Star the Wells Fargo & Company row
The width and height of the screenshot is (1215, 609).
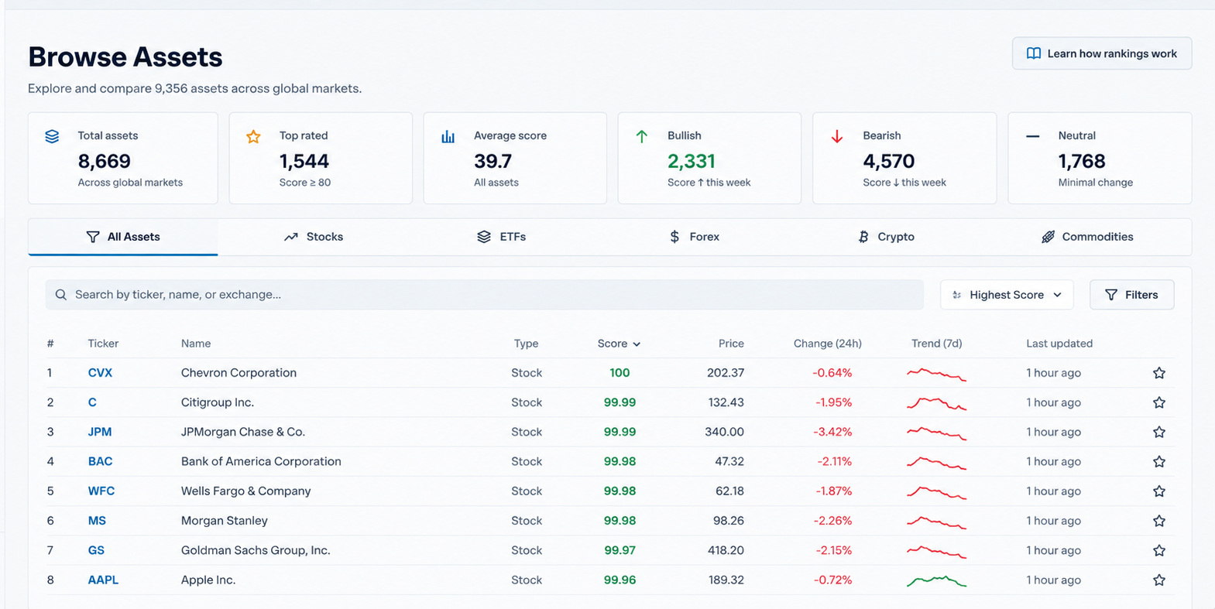pos(1158,491)
